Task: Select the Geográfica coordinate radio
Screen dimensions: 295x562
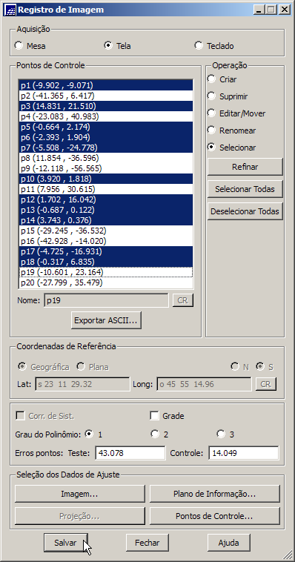Action: pos(22,367)
